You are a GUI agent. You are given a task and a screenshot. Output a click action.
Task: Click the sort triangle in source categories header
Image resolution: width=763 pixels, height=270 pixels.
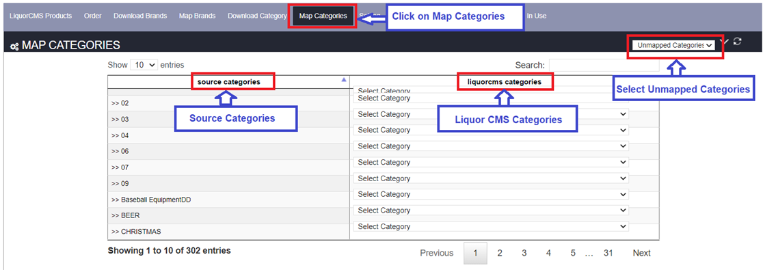(343, 79)
